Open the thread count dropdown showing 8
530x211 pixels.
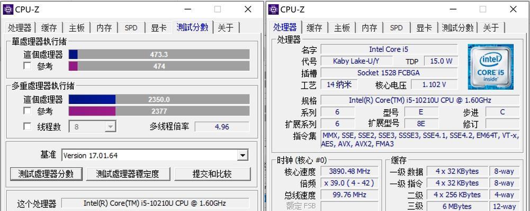click(93, 127)
